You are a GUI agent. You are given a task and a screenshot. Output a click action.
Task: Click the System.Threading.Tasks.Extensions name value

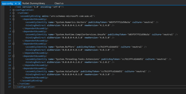pyautogui.click(x=77, y=59)
